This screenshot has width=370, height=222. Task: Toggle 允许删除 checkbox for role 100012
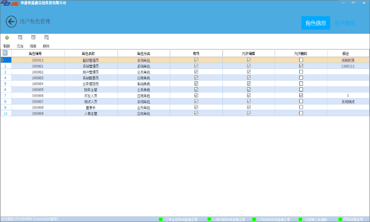[301, 60]
